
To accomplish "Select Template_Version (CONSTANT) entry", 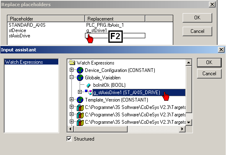I will coord(117,100).
